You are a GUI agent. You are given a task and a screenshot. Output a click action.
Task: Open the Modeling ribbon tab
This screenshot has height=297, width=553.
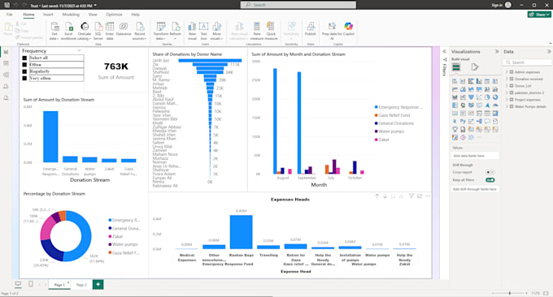point(71,15)
